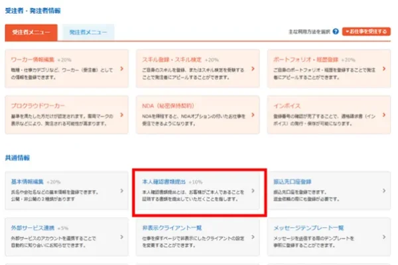Click the NDA card description text
The image size is (398, 265).
click(x=194, y=120)
